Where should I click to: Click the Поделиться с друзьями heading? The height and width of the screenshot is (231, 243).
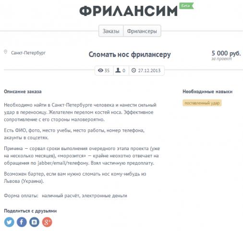30,211
